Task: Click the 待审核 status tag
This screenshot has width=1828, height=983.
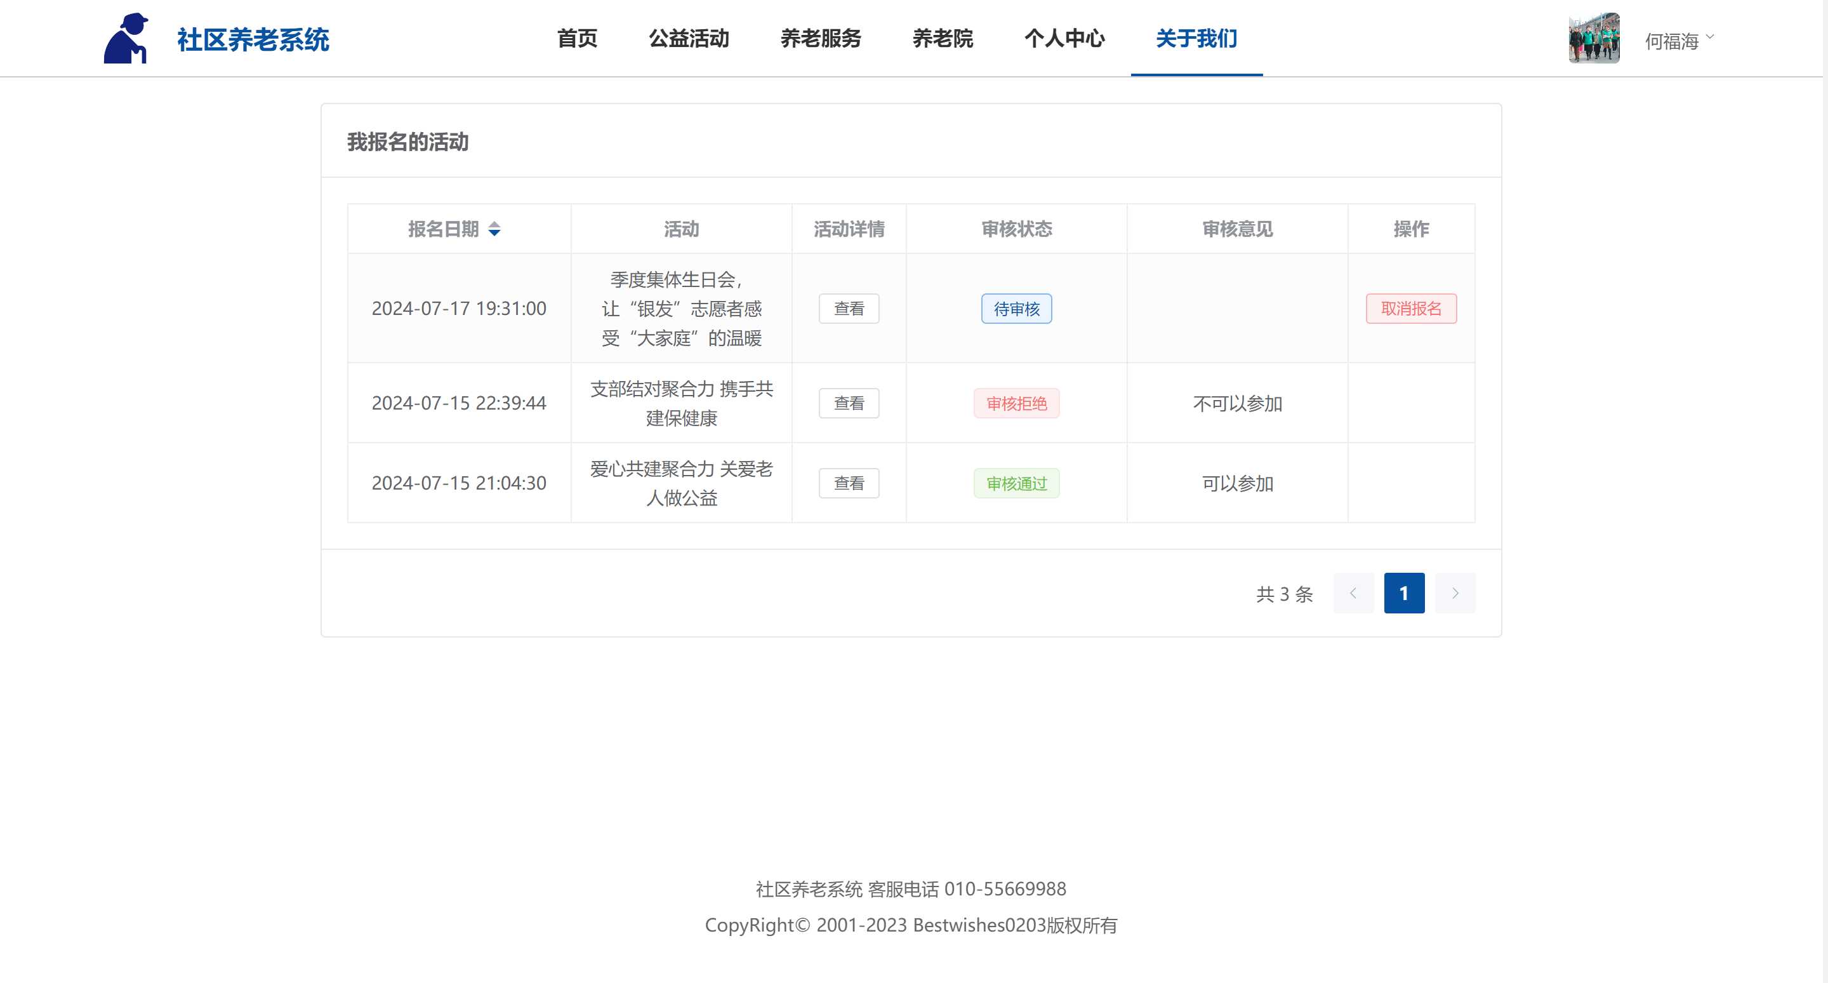Action: 1016,309
